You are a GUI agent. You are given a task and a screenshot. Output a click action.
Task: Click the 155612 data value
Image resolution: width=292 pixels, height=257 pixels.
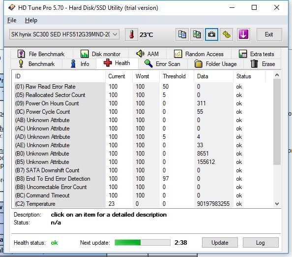pos(206,162)
